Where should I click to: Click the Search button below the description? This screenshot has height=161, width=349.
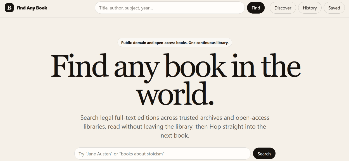[264, 153]
